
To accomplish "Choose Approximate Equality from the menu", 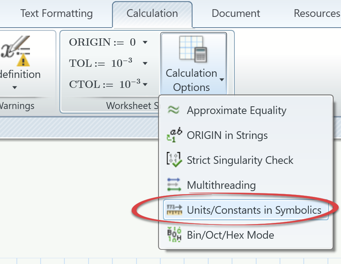I will point(236,110).
